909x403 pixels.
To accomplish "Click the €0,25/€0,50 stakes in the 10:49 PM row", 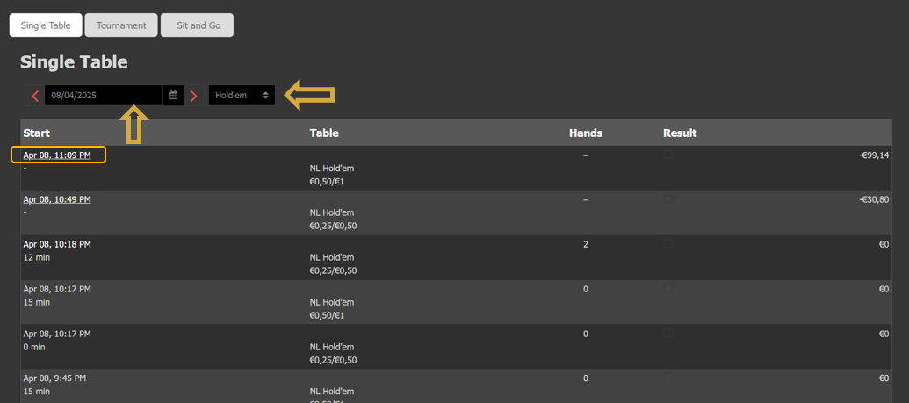I will (x=334, y=226).
